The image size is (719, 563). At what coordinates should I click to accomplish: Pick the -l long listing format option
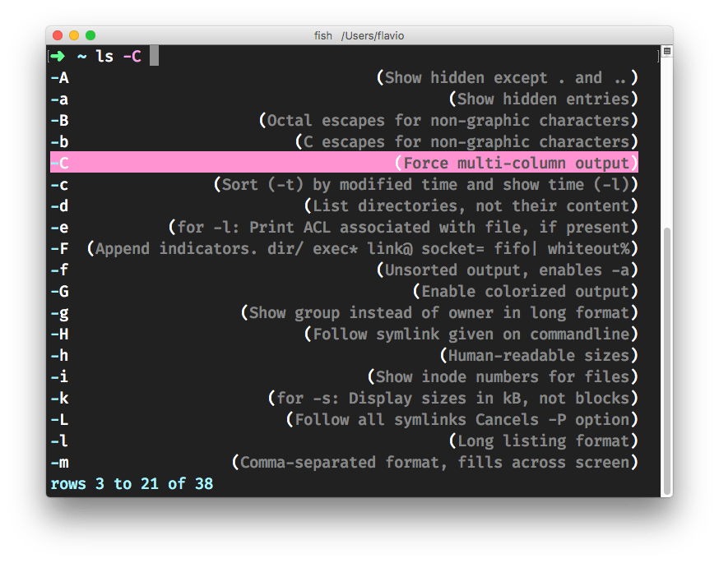click(x=344, y=441)
